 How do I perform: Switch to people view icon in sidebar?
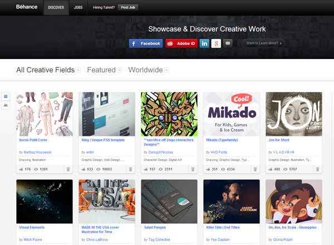pos(6,105)
